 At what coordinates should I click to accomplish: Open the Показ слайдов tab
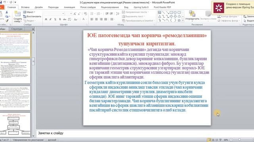click(88, 7)
